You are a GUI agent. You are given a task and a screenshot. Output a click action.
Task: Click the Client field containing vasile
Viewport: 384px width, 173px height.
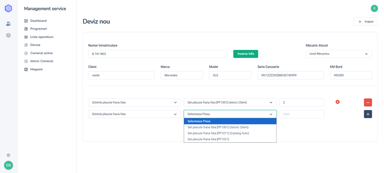click(x=121, y=75)
